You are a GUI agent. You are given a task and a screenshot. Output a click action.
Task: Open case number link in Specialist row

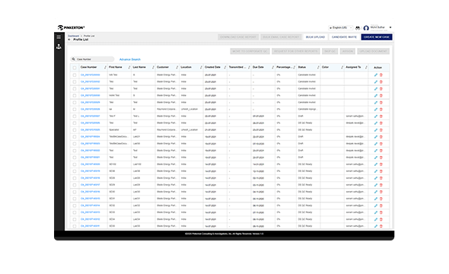click(91, 129)
